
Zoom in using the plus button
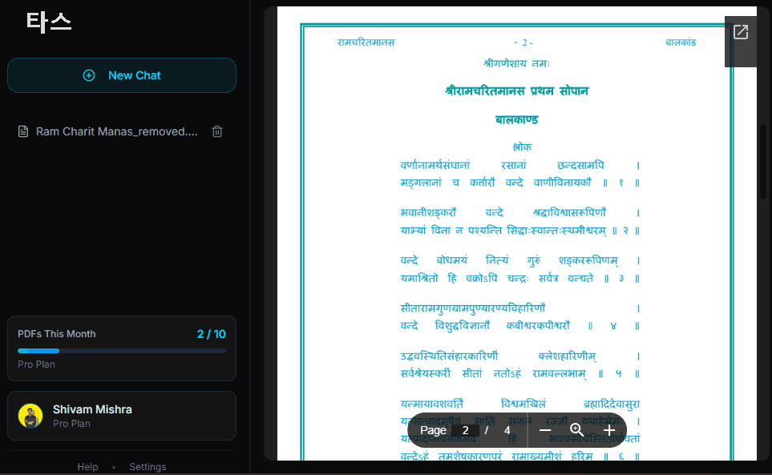(x=609, y=430)
